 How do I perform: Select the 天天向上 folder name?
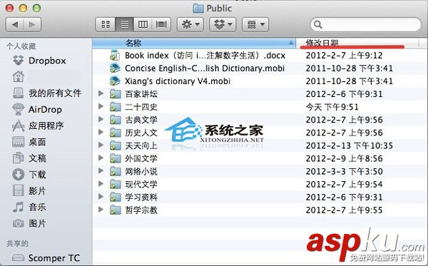tap(141, 145)
